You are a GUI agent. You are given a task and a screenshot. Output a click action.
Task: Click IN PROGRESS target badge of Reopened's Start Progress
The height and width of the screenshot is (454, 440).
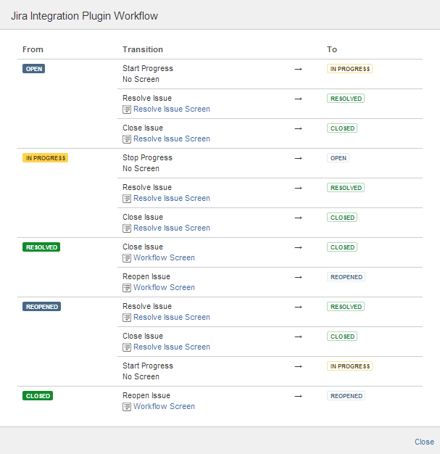pyautogui.click(x=349, y=366)
